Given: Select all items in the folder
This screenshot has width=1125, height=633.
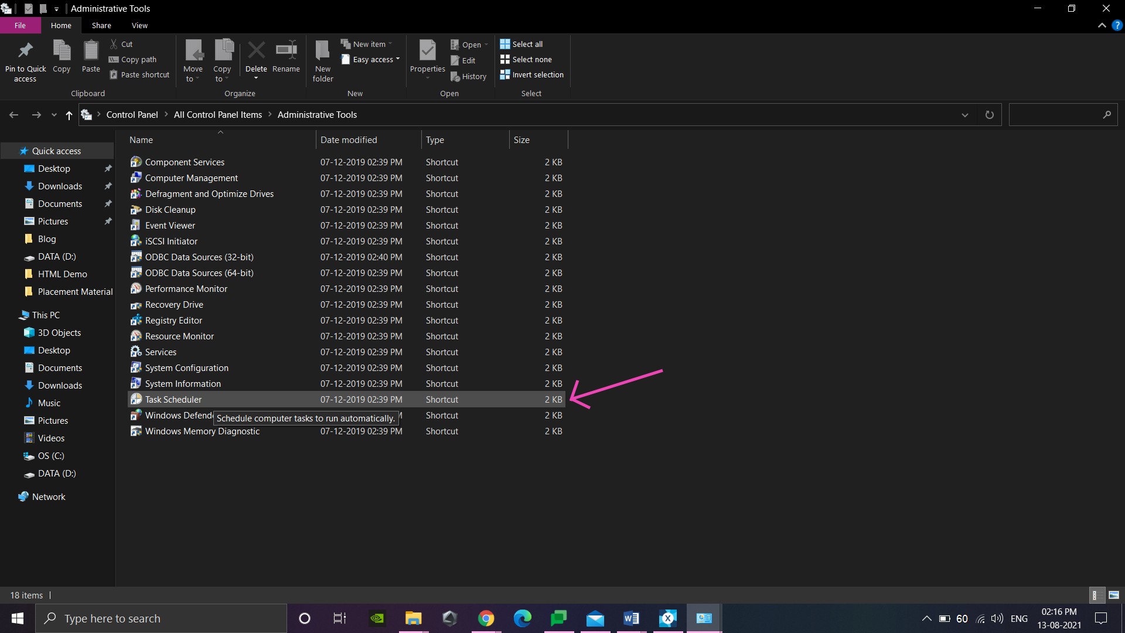Looking at the screenshot, I should click(x=522, y=43).
